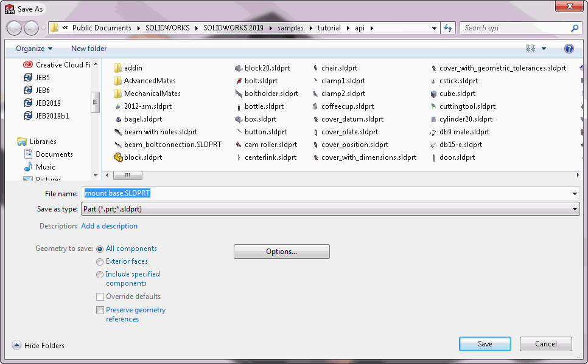588x364 pixels.
Task: Click the JEB2019b1 network location icon
Action: pyautogui.click(x=28, y=115)
